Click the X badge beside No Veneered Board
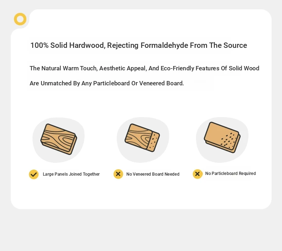The width and height of the screenshot is (282, 251). coord(118,174)
